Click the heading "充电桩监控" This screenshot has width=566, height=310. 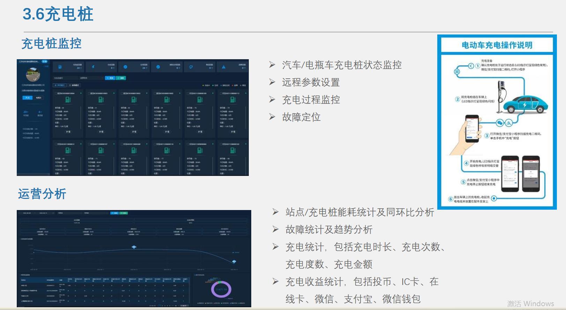coord(51,44)
